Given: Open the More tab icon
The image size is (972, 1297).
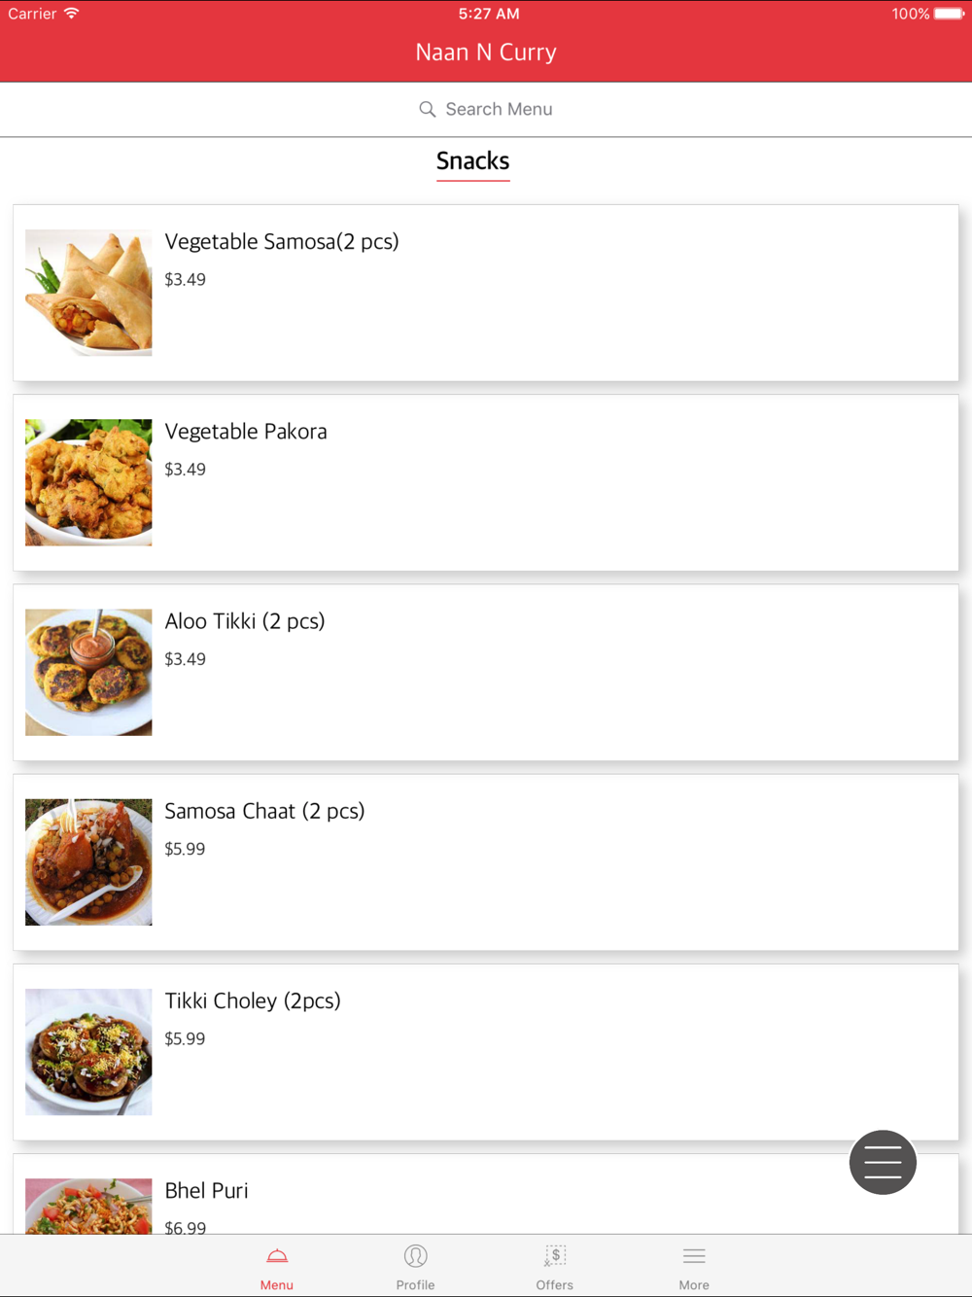Looking at the screenshot, I should pos(694,1256).
